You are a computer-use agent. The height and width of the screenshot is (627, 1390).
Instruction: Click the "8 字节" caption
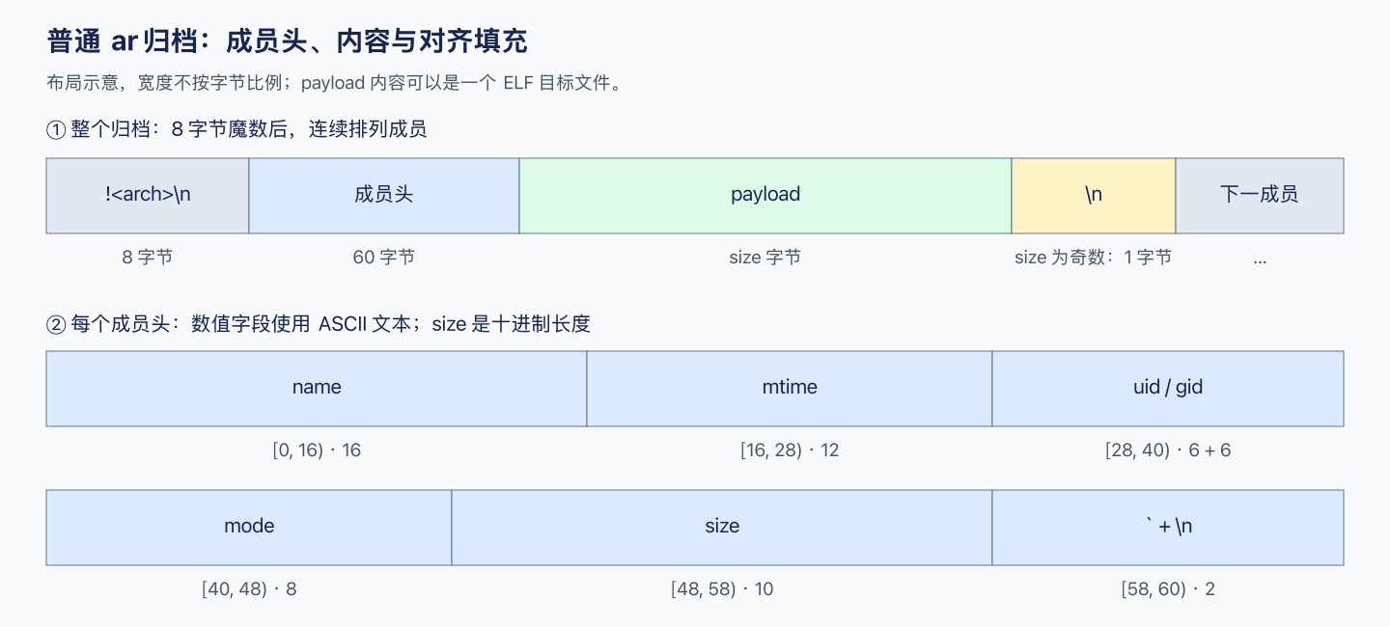[x=148, y=258]
